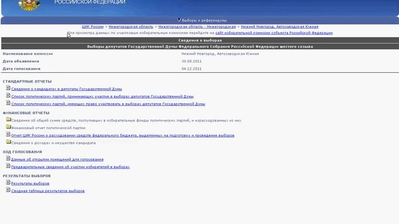
Task: Open «Данные об открытии помещений для голосования»
Action: click(57, 159)
